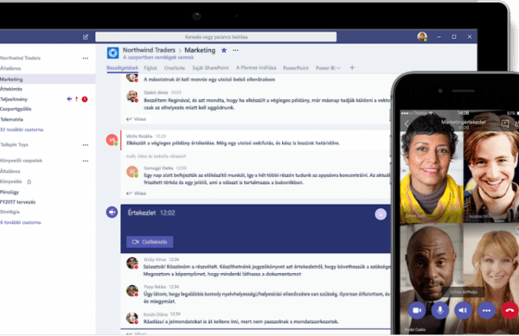Select the Marketing channel in sidebar
519x336 pixels.
[x=48, y=79]
